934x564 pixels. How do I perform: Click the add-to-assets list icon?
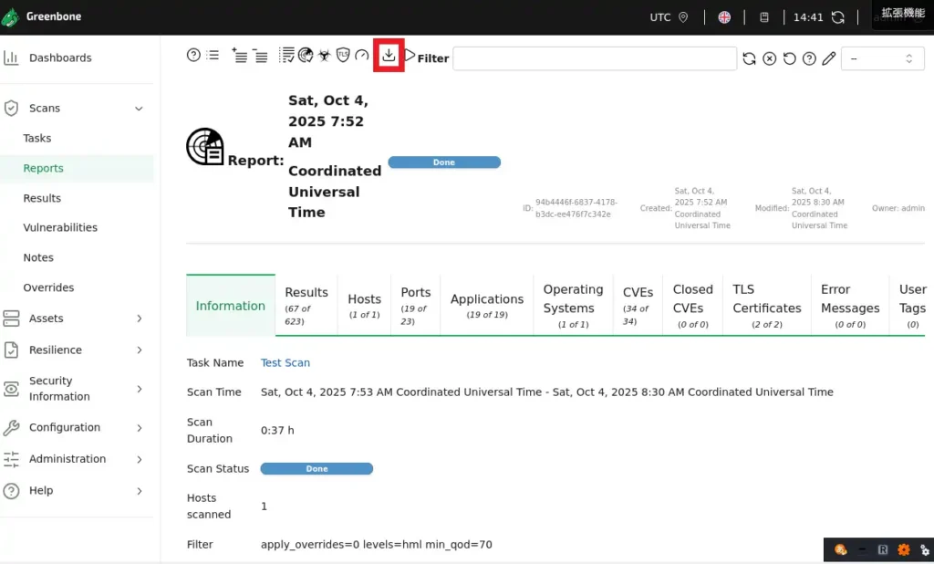(240, 55)
